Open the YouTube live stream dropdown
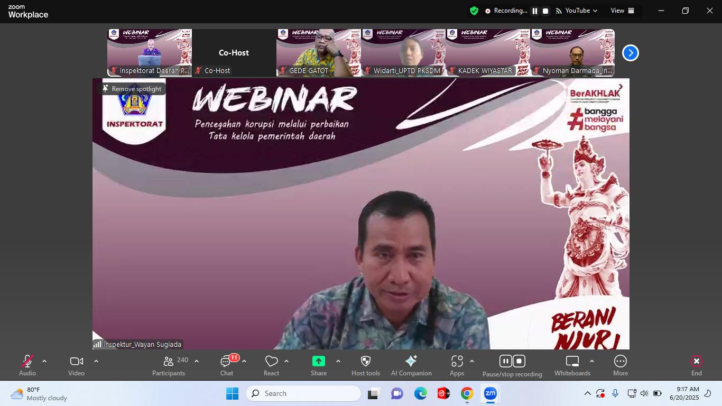Viewport: 722px width, 406px height. coord(577,11)
